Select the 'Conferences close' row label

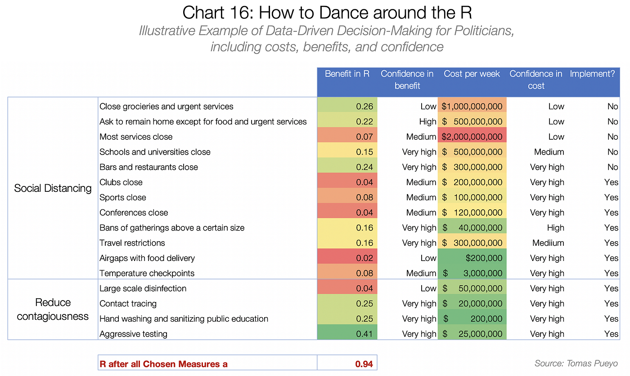(x=134, y=212)
